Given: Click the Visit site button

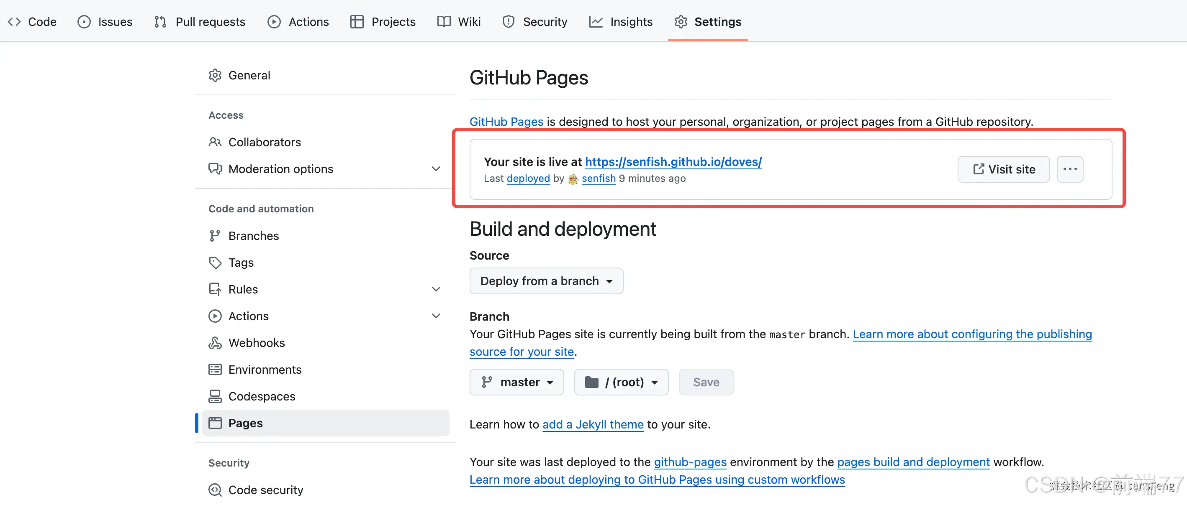Looking at the screenshot, I should [1003, 169].
